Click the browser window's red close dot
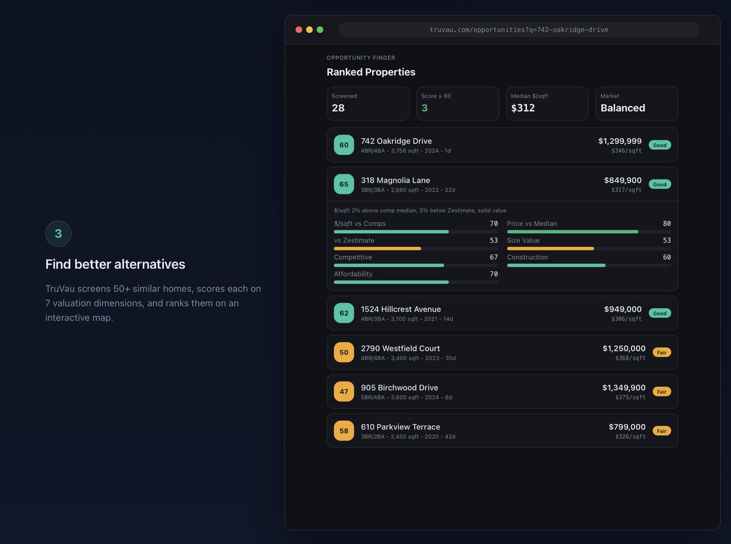731x544 pixels. (x=298, y=30)
